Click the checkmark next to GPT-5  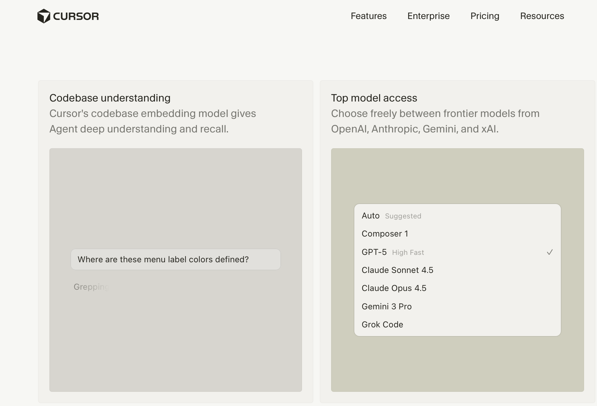pos(550,252)
